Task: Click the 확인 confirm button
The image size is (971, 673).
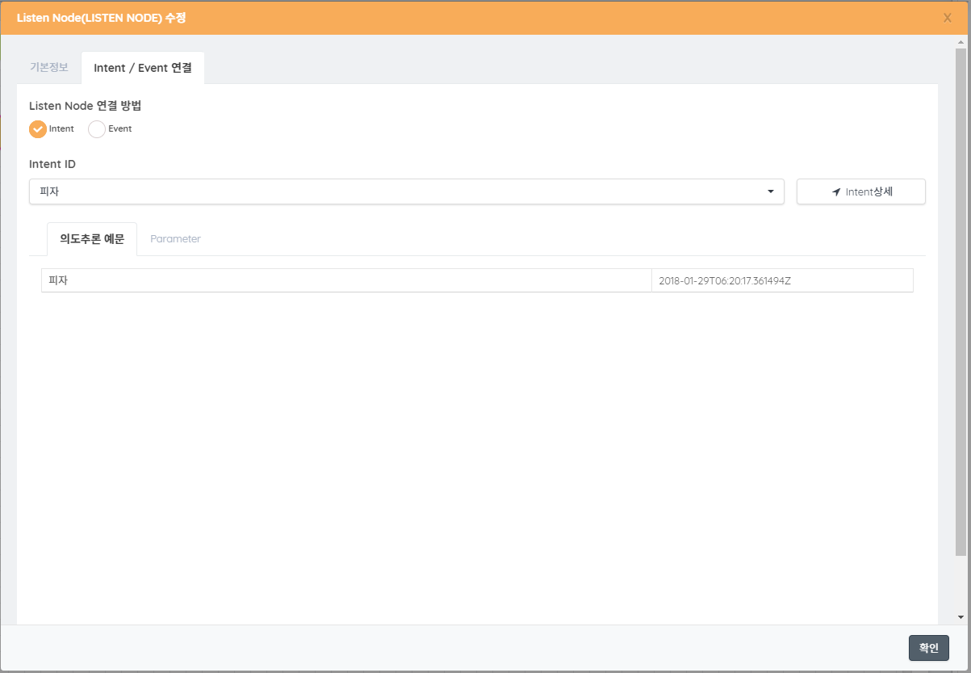Action: click(929, 648)
